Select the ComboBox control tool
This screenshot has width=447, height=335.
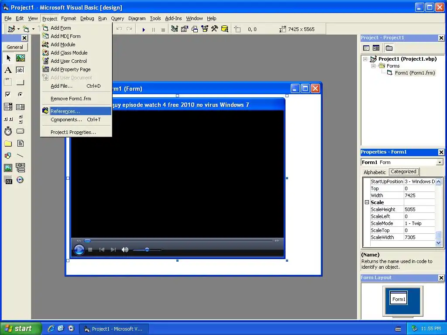click(x=8, y=107)
